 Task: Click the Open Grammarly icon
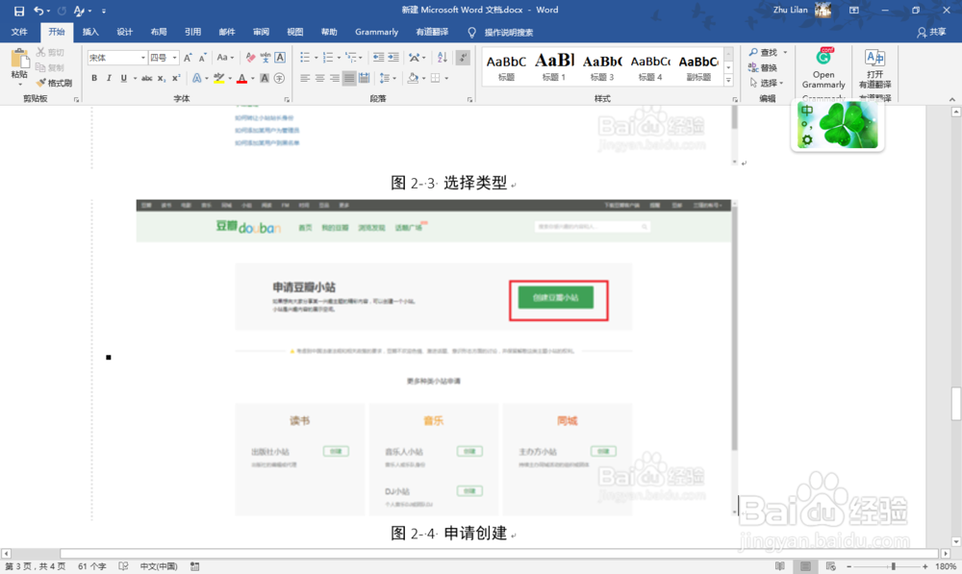click(x=823, y=68)
